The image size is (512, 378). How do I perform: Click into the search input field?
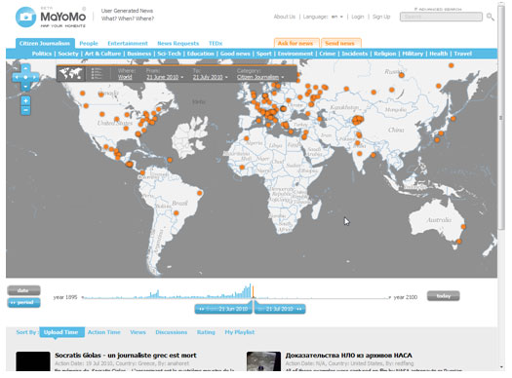(x=441, y=17)
